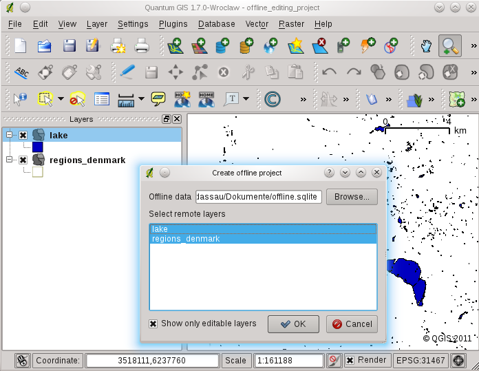The image size is (479, 371).
Task: Click the lake layer blue color swatch
Action: click(x=38, y=147)
